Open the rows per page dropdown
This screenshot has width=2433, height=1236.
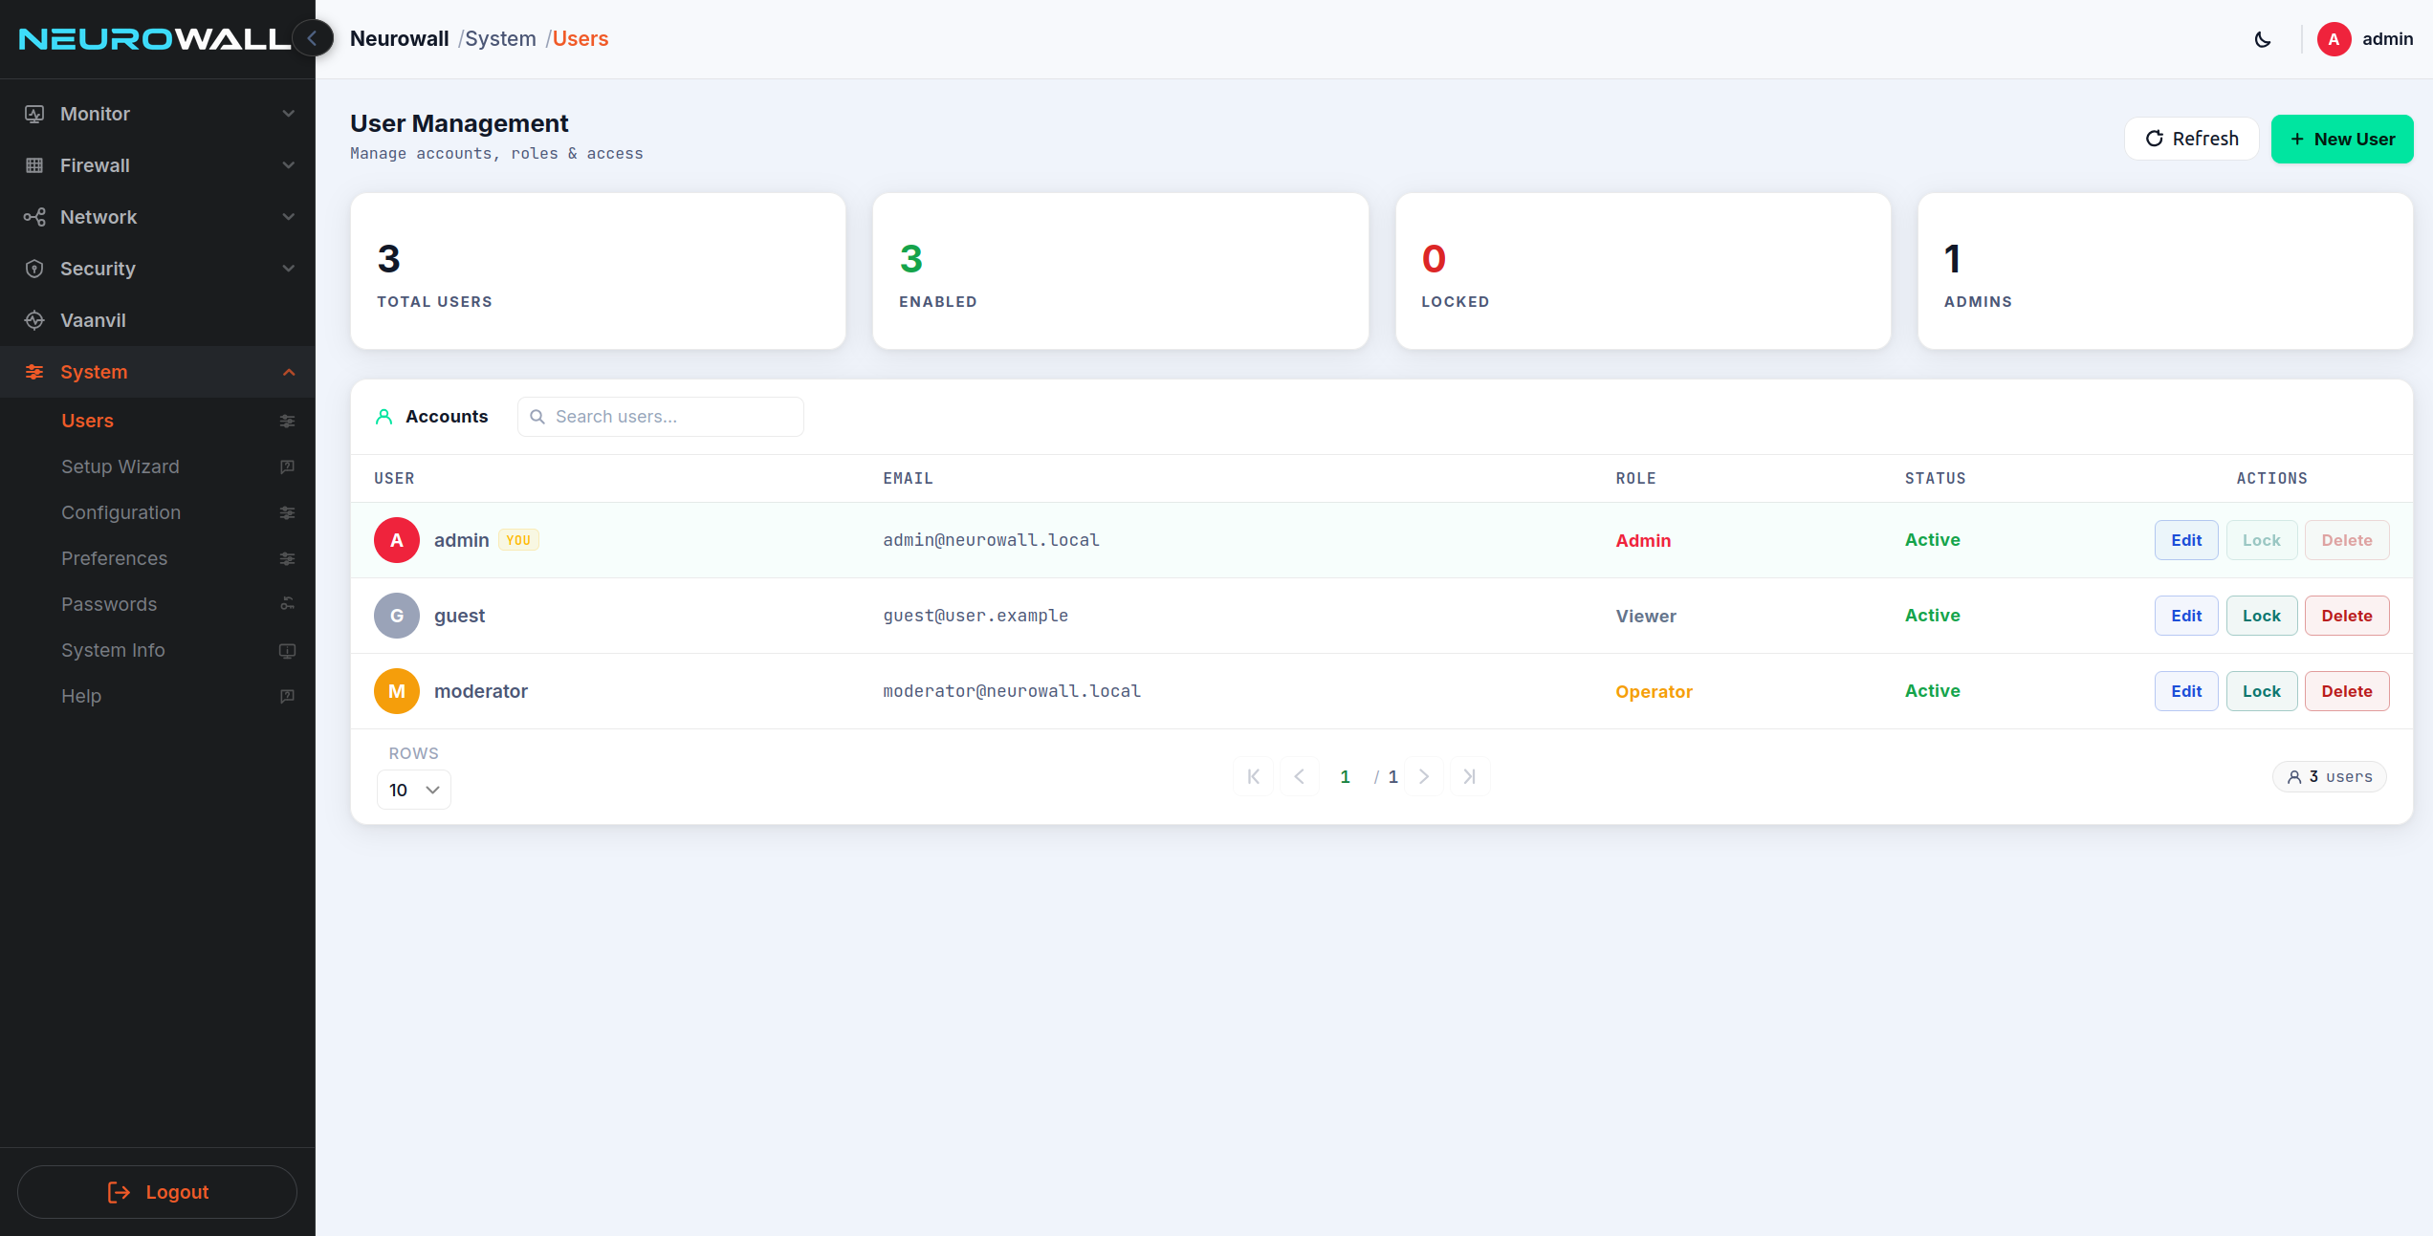(414, 790)
